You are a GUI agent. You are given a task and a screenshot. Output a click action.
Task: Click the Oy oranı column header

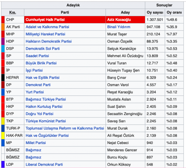(174, 13)
